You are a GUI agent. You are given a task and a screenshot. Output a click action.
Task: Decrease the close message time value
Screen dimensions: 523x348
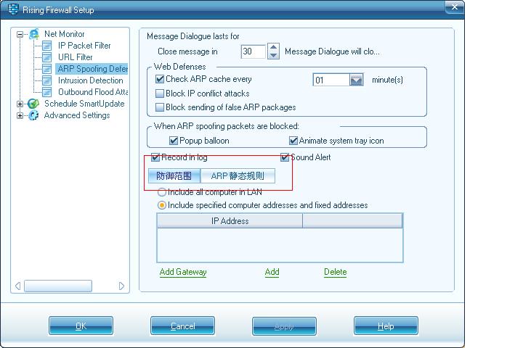click(x=274, y=55)
